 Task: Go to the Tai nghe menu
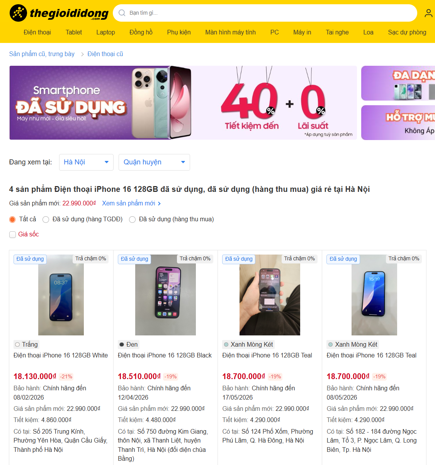337,32
